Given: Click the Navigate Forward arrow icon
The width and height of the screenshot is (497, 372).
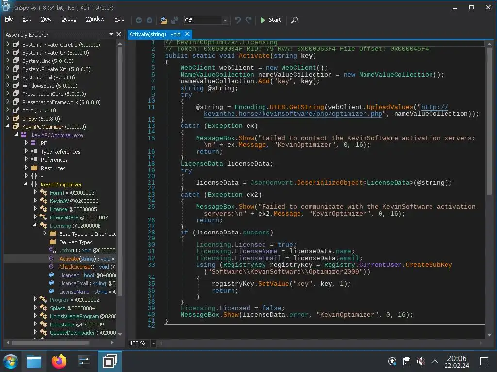Looking at the screenshot, I should coord(149,20).
